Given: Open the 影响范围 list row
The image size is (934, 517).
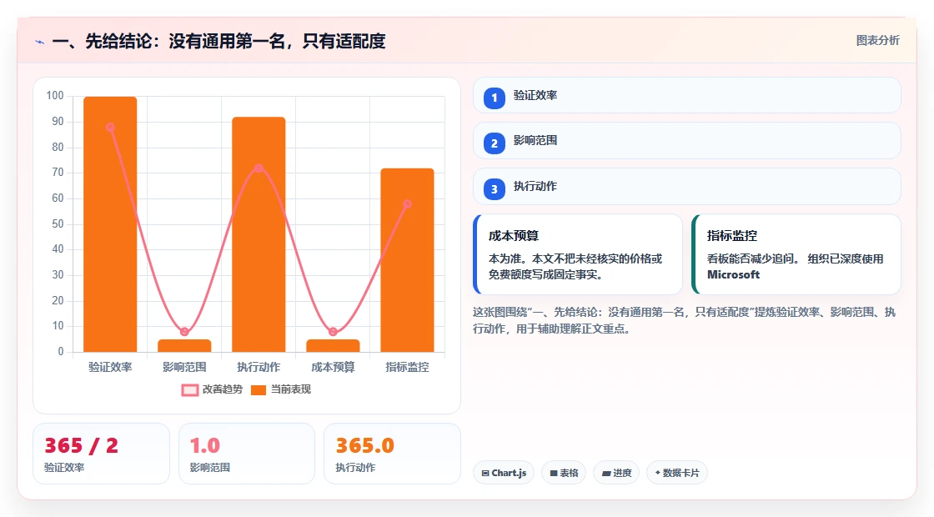Looking at the screenshot, I should coord(687,141).
